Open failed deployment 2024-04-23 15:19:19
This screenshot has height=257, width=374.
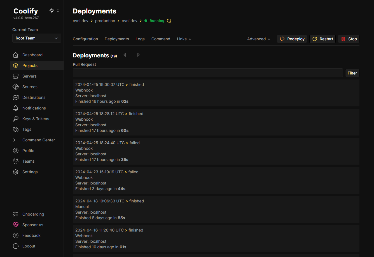(x=216, y=180)
